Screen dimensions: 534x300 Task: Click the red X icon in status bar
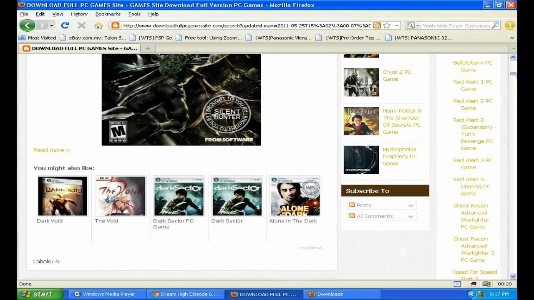coord(457,284)
